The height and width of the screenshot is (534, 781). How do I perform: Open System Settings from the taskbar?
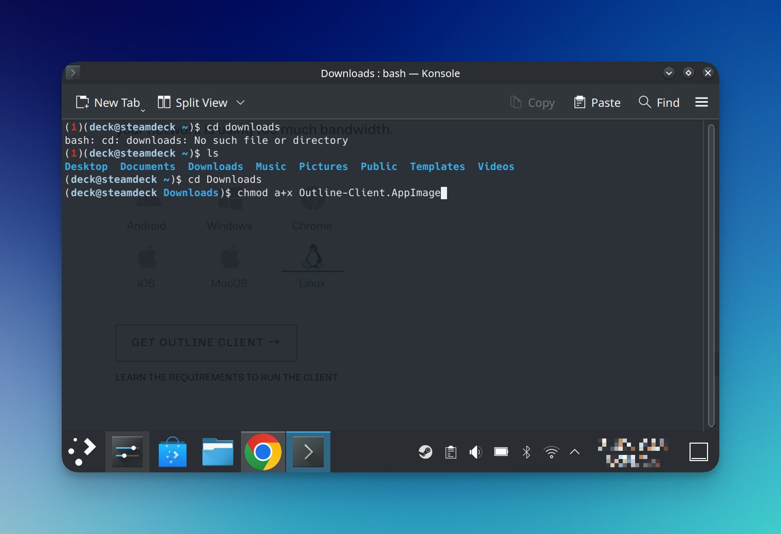click(x=127, y=452)
